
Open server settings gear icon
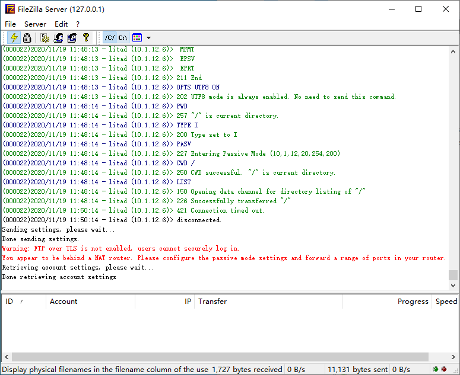(45, 37)
